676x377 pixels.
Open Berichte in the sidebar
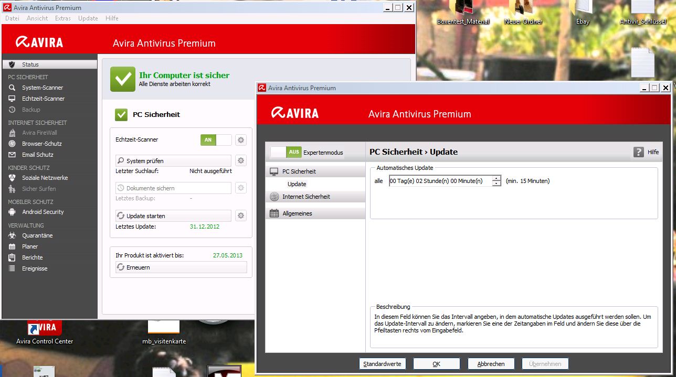[x=33, y=257]
